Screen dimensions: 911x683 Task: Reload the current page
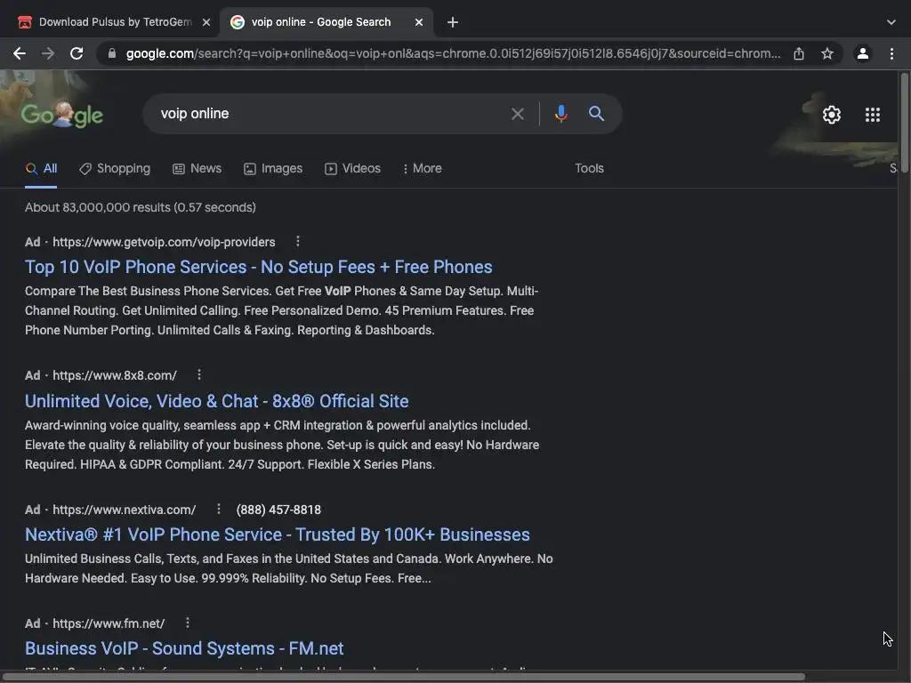point(77,53)
